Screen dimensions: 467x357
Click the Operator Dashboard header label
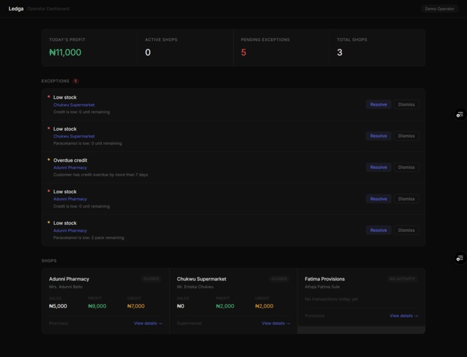click(48, 9)
